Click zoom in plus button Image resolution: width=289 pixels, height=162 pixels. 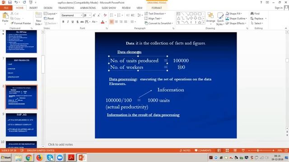click(x=273, y=150)
